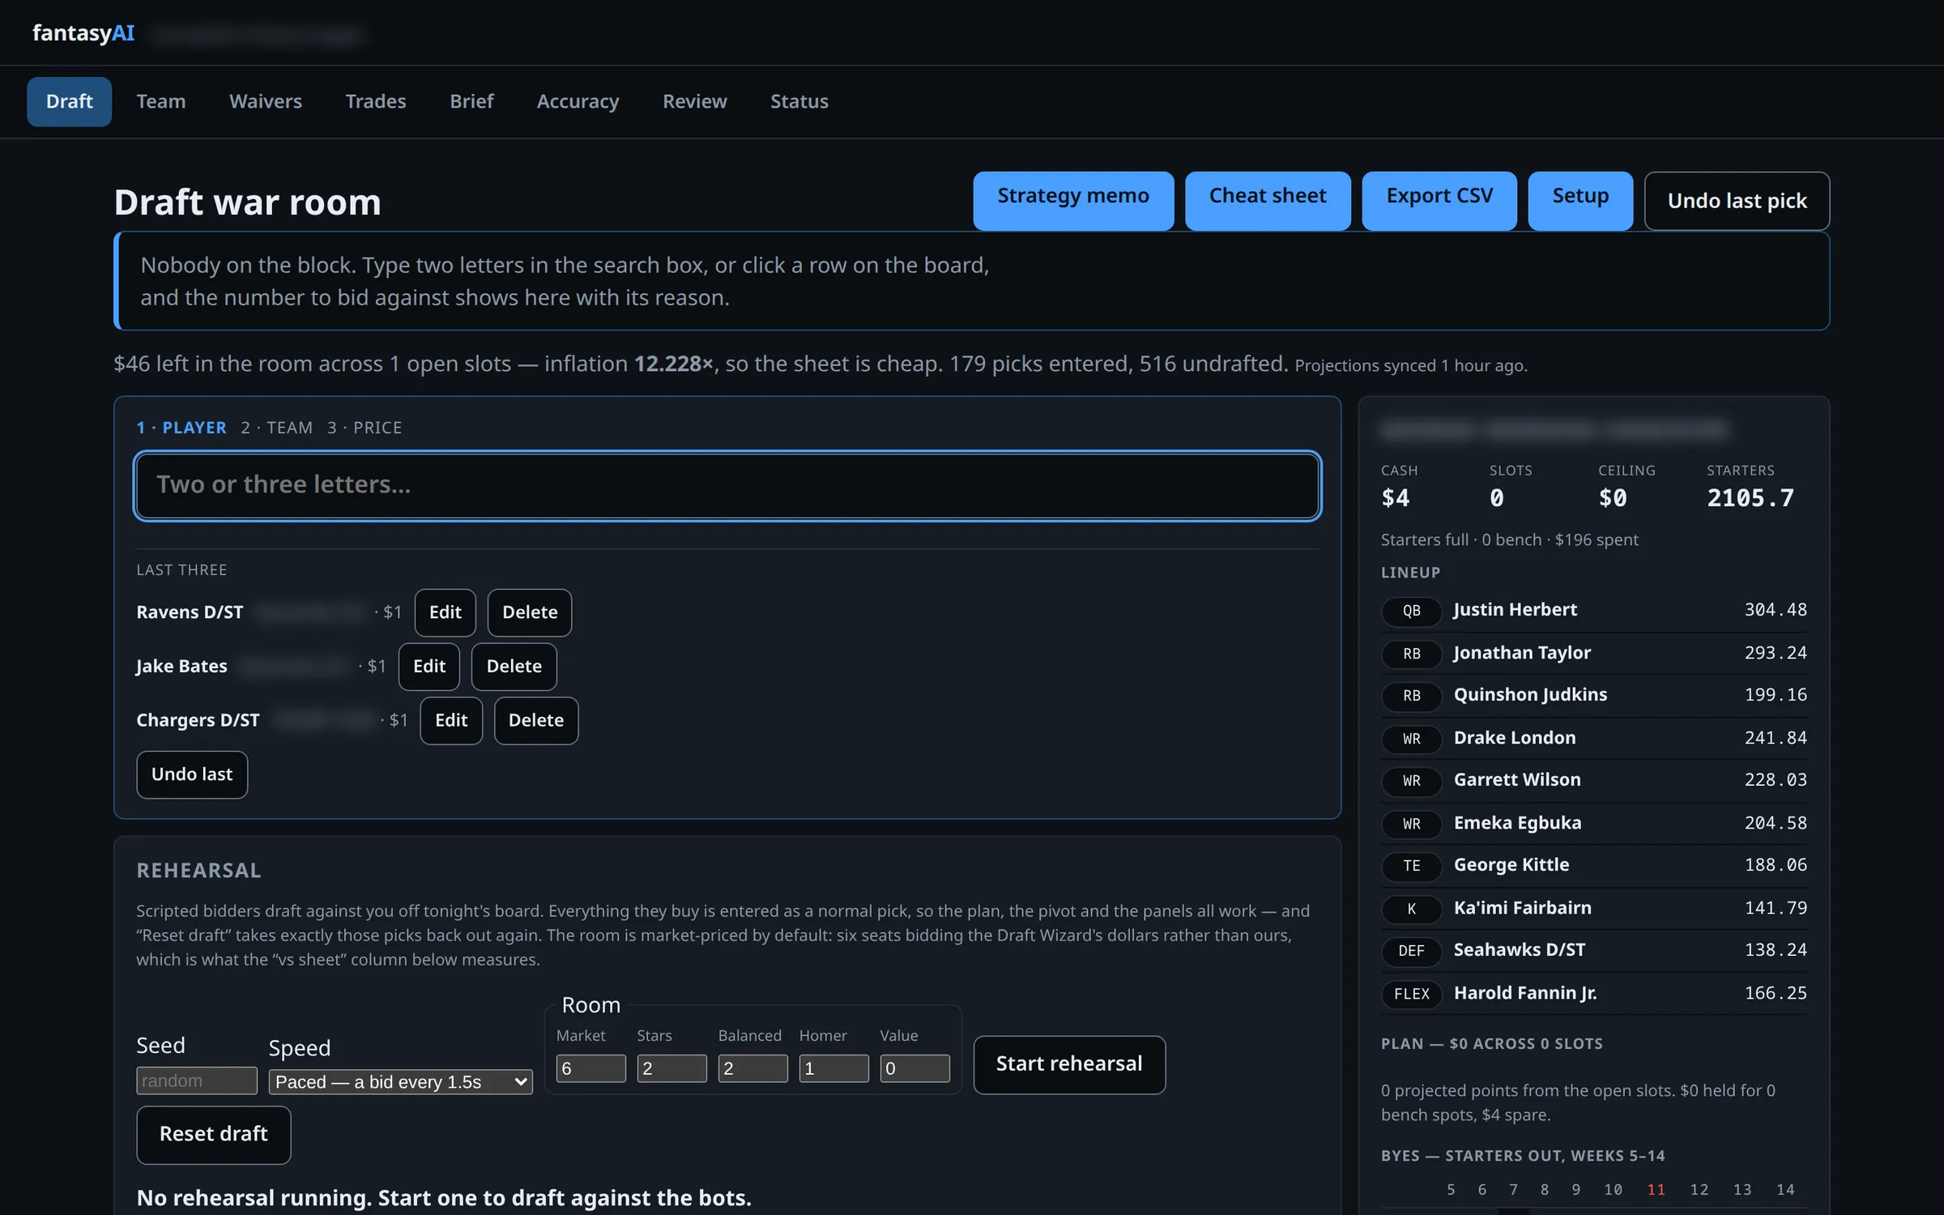Delete the Chargers D/ST pick
Viewport: 1944px width, 1215px height.
(535, 721)
